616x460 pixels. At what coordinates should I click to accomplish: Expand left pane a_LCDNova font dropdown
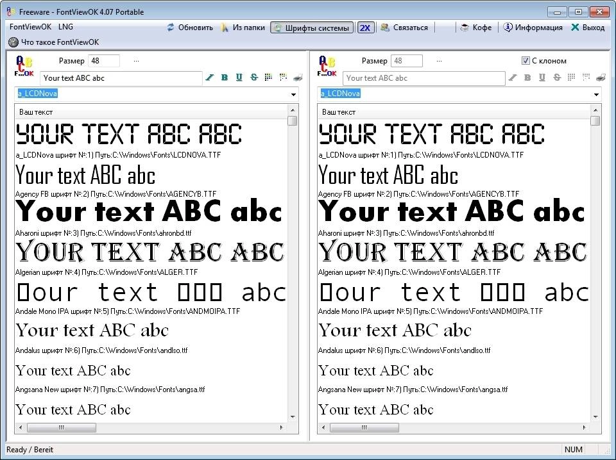pyautogui.click(x=293, y=95)
